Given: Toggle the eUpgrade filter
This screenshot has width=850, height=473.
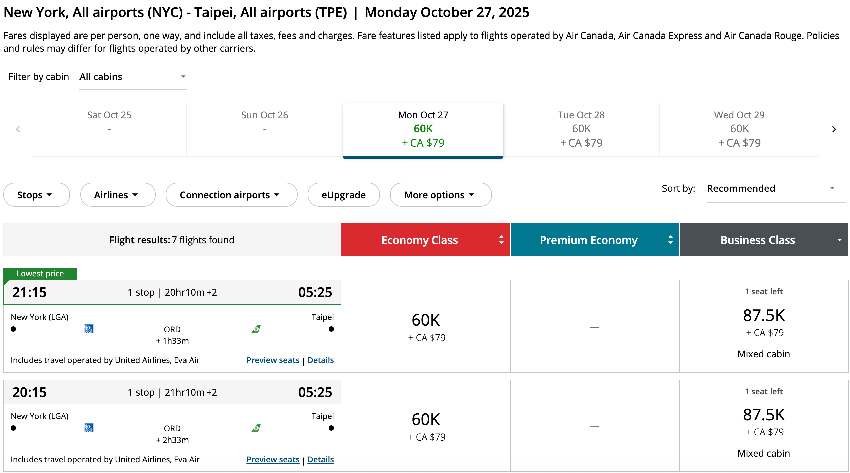Looking at the screenshot, I should 343,195.
